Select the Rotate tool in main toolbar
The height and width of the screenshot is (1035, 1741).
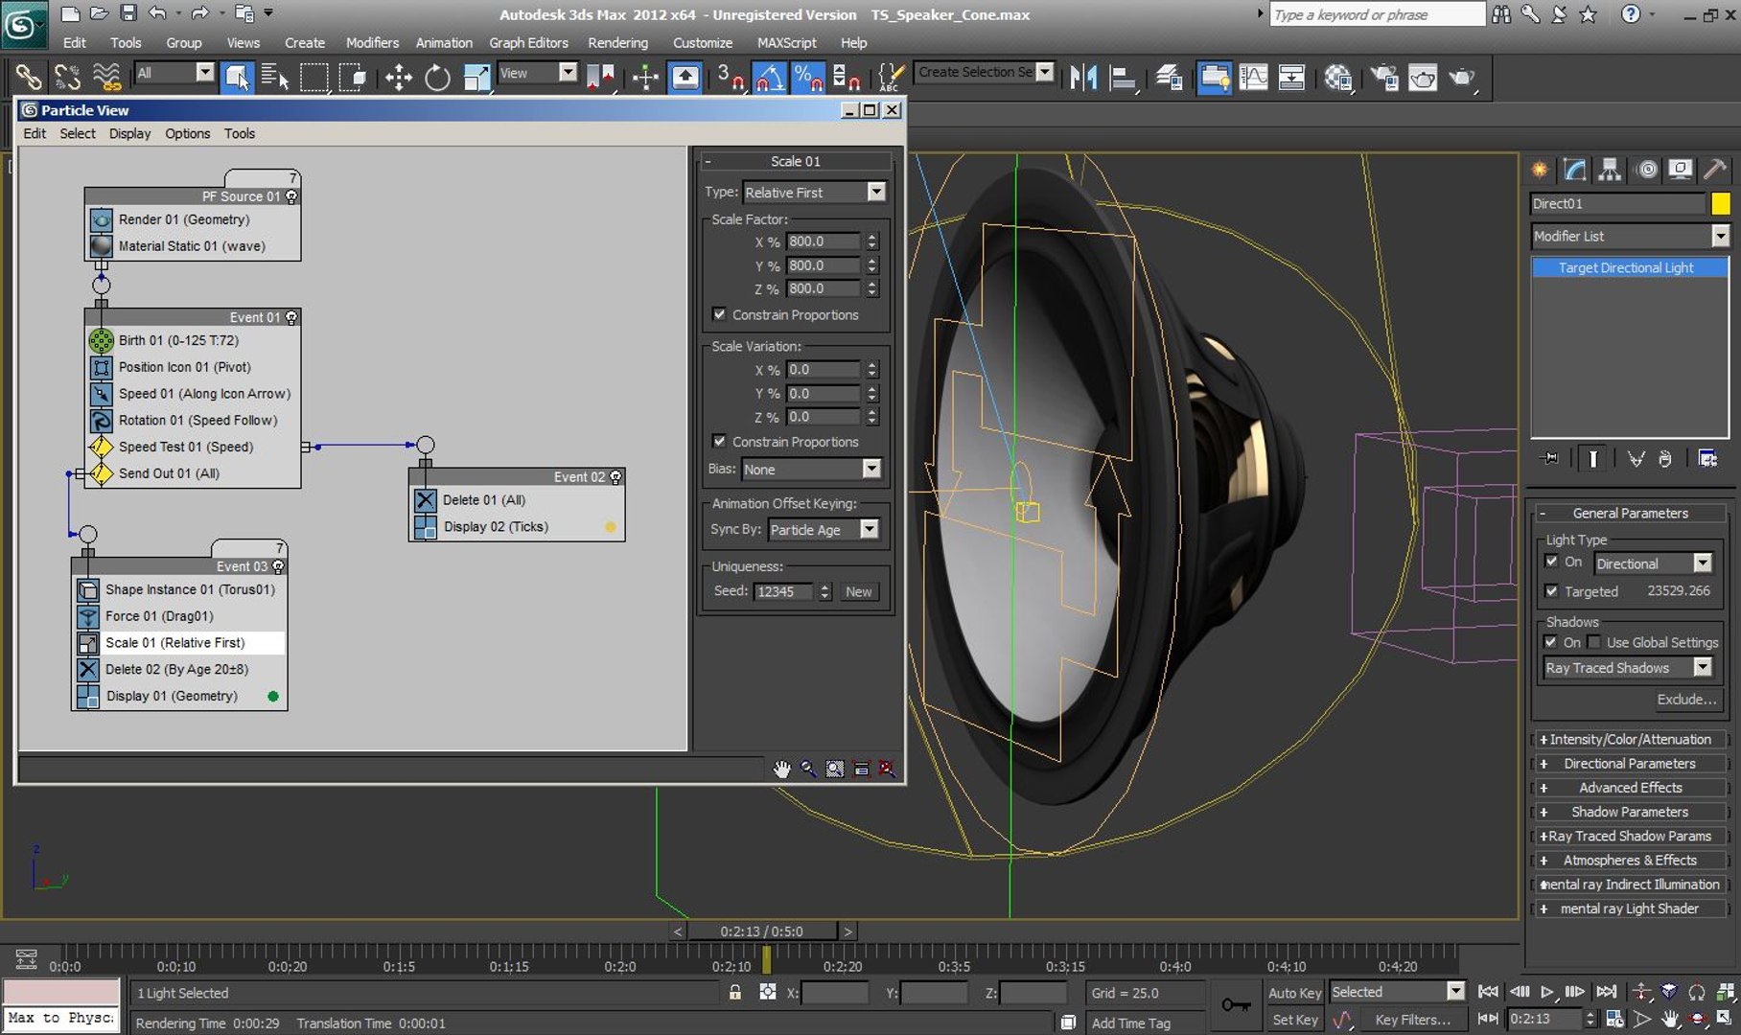[x=437, y=77]
